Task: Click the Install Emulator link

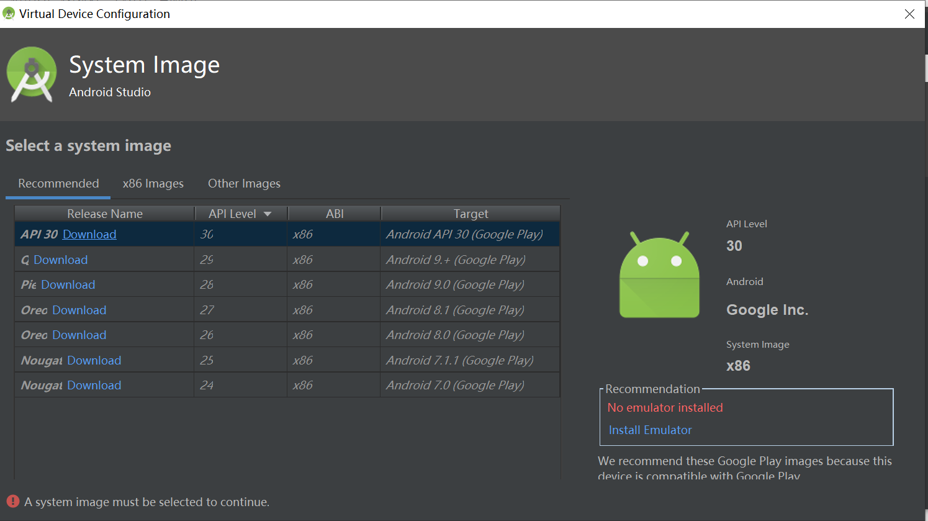Action: [x=650, y=430]
